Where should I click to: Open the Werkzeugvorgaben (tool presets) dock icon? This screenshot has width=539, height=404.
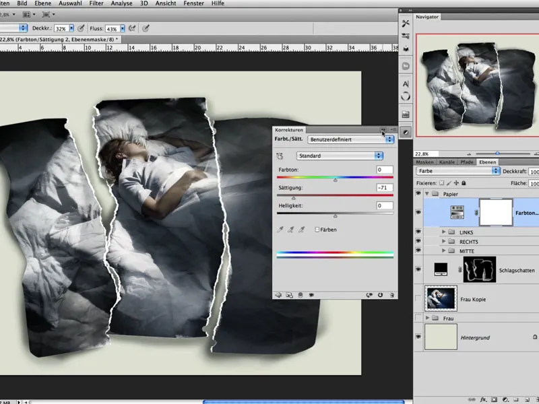pos(406,23)
